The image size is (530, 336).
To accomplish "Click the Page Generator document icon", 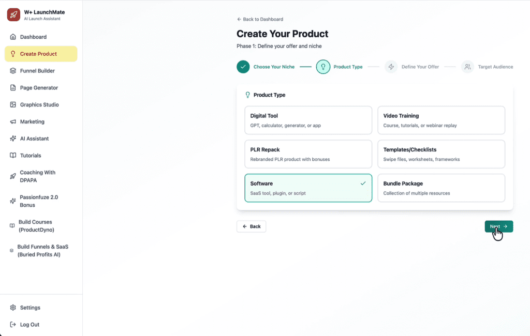I will click(x=13, y=88).
